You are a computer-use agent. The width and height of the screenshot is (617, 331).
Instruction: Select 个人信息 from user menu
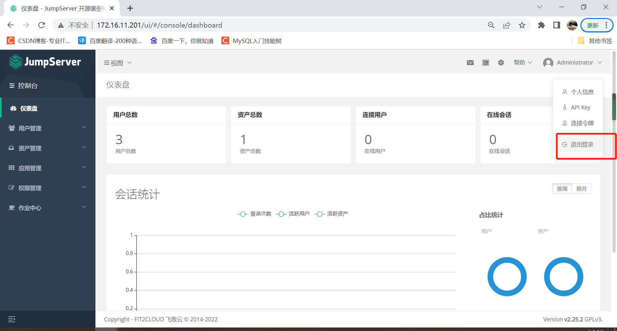click(582, 92)
